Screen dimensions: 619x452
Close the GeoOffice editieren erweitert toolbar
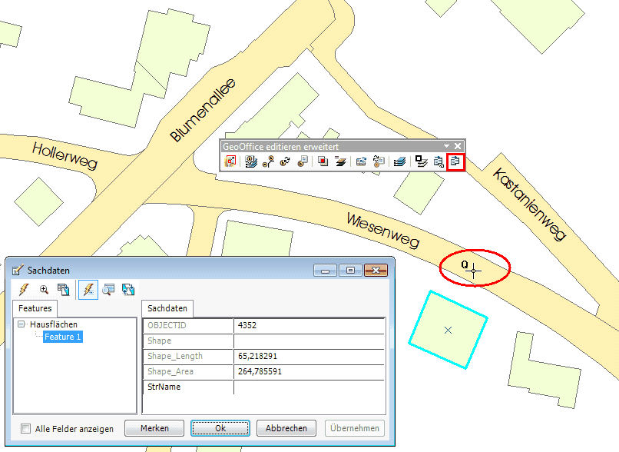click(x=458, y=146)
